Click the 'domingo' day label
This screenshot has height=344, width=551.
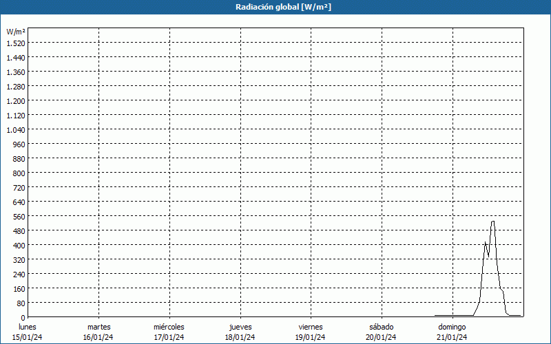tap(452, 327)
